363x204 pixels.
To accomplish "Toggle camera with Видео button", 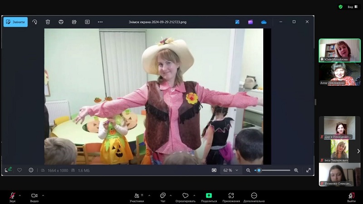I will (x=34, y=197).
